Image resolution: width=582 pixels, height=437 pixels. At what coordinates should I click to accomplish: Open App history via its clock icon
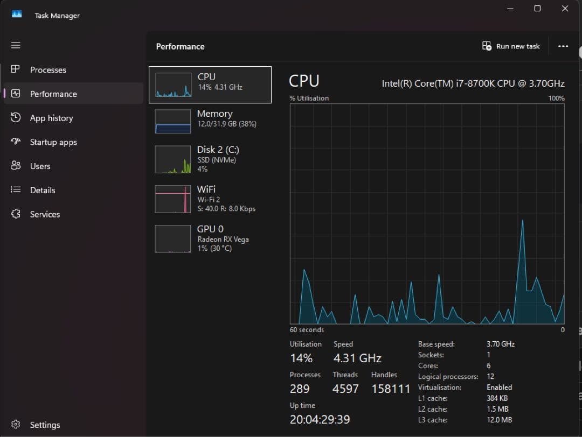[16, 118]
